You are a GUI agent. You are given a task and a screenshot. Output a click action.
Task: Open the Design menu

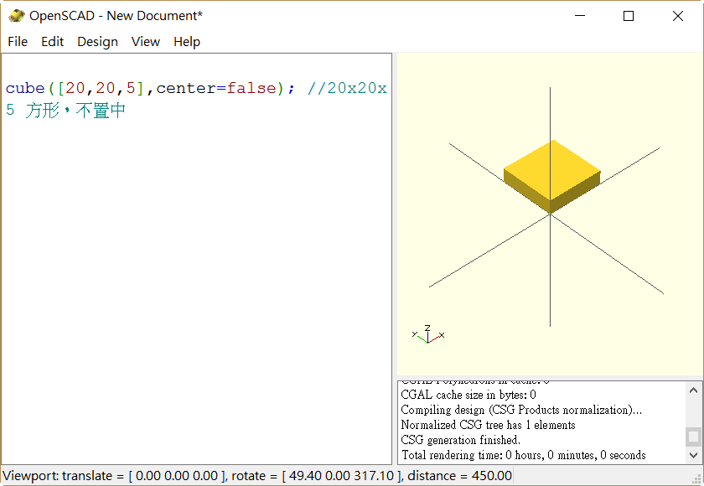97,42
